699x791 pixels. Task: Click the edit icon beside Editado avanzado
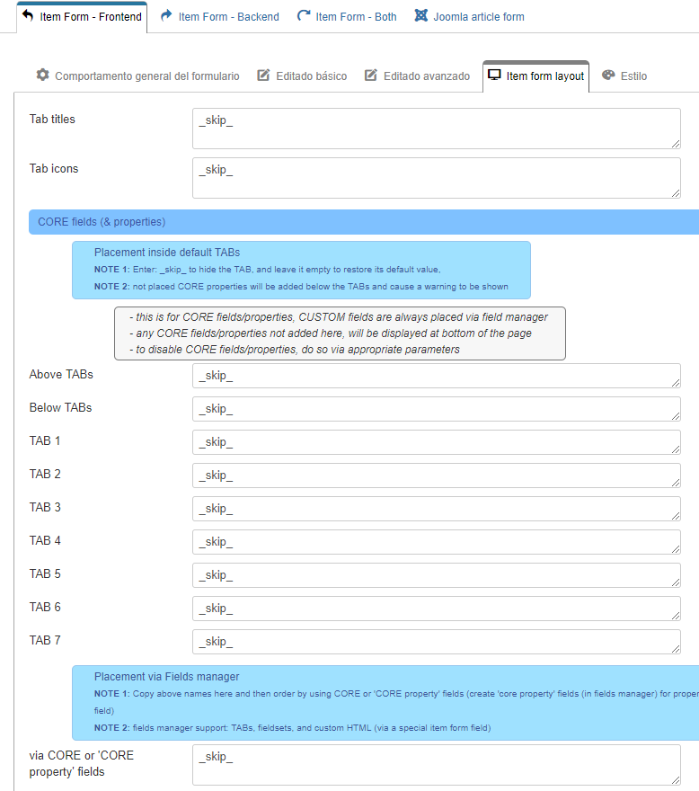click(x=371, y=76)
